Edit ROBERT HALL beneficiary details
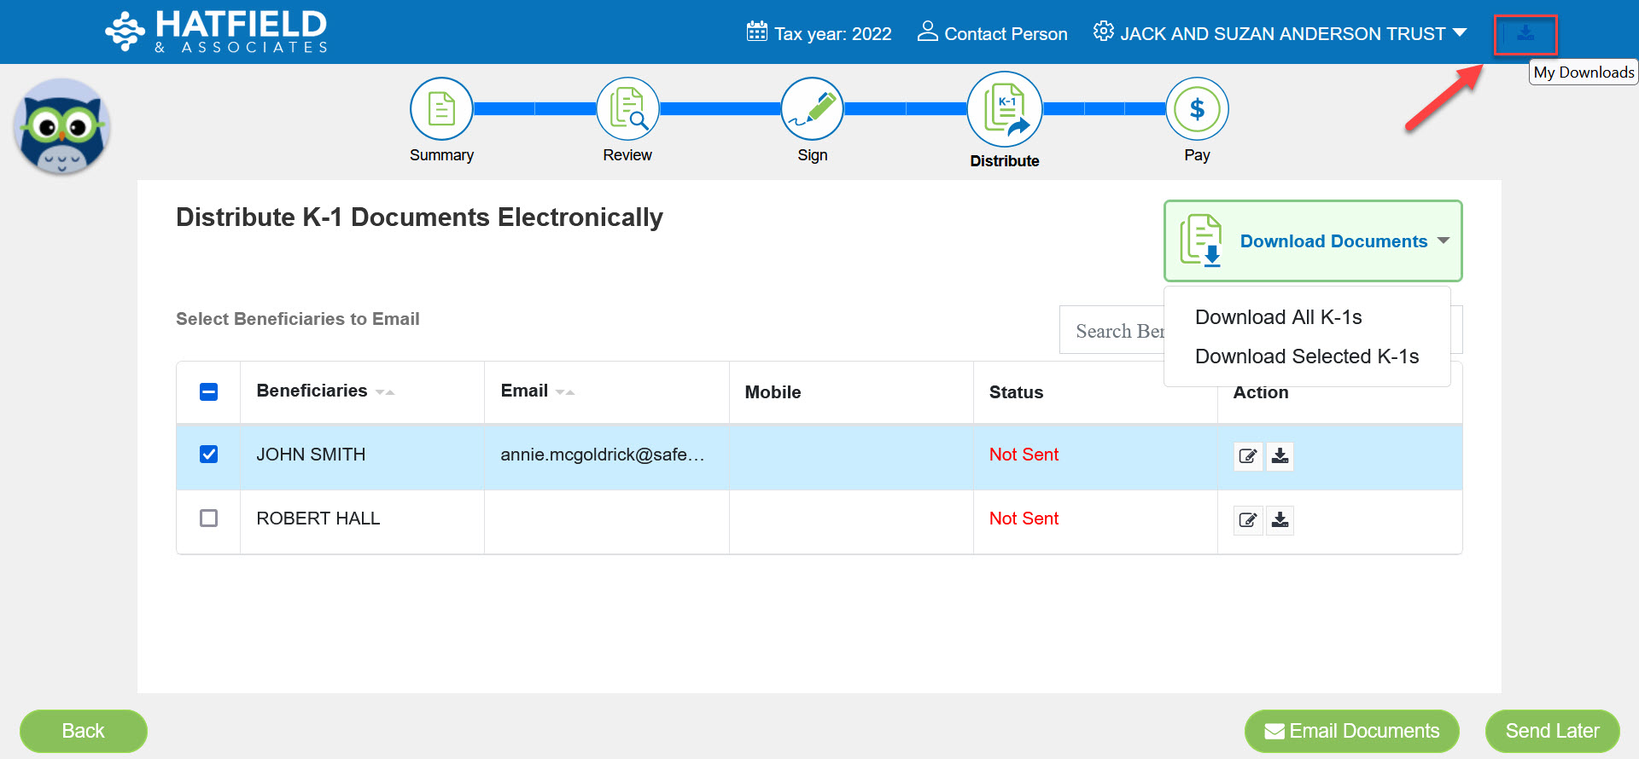This screenshot has height=759, width=1639. coord(1248,520)
